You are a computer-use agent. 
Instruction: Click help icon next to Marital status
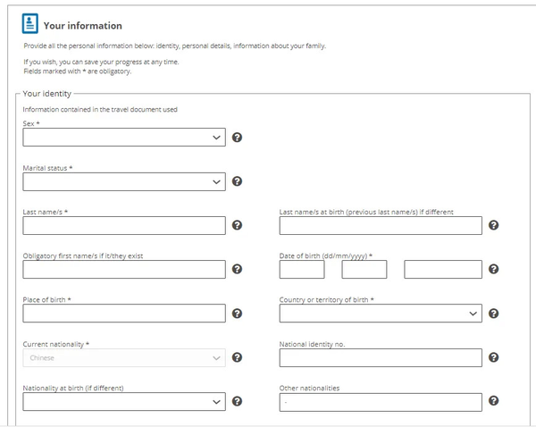237,181
